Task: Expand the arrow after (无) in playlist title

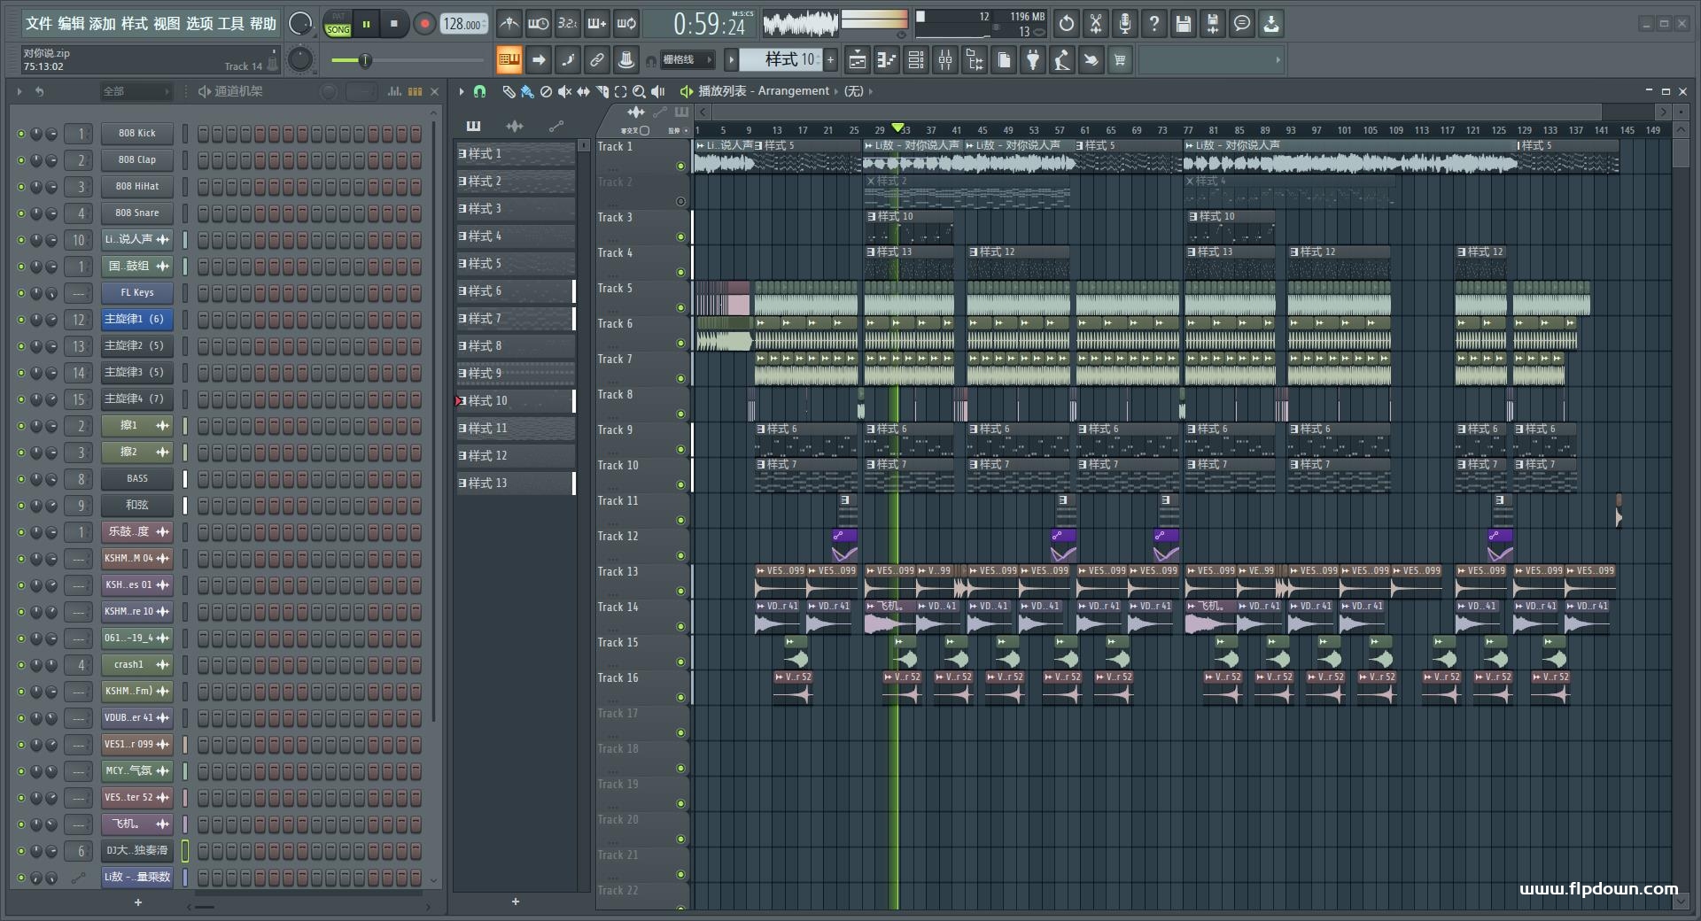Action: pos(870,91)
